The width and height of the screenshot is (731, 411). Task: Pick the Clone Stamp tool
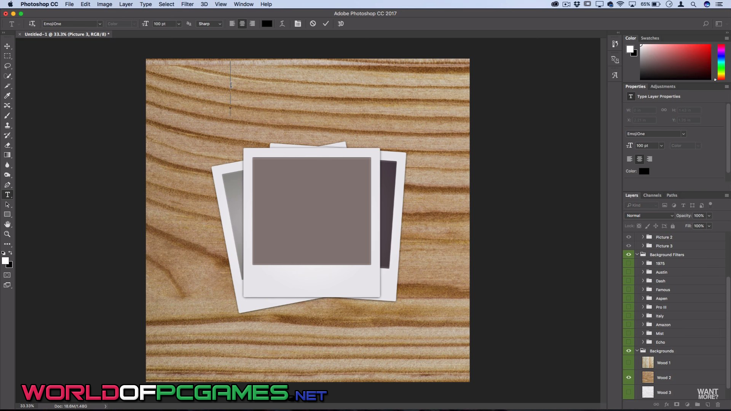click(x=7, y=126)
